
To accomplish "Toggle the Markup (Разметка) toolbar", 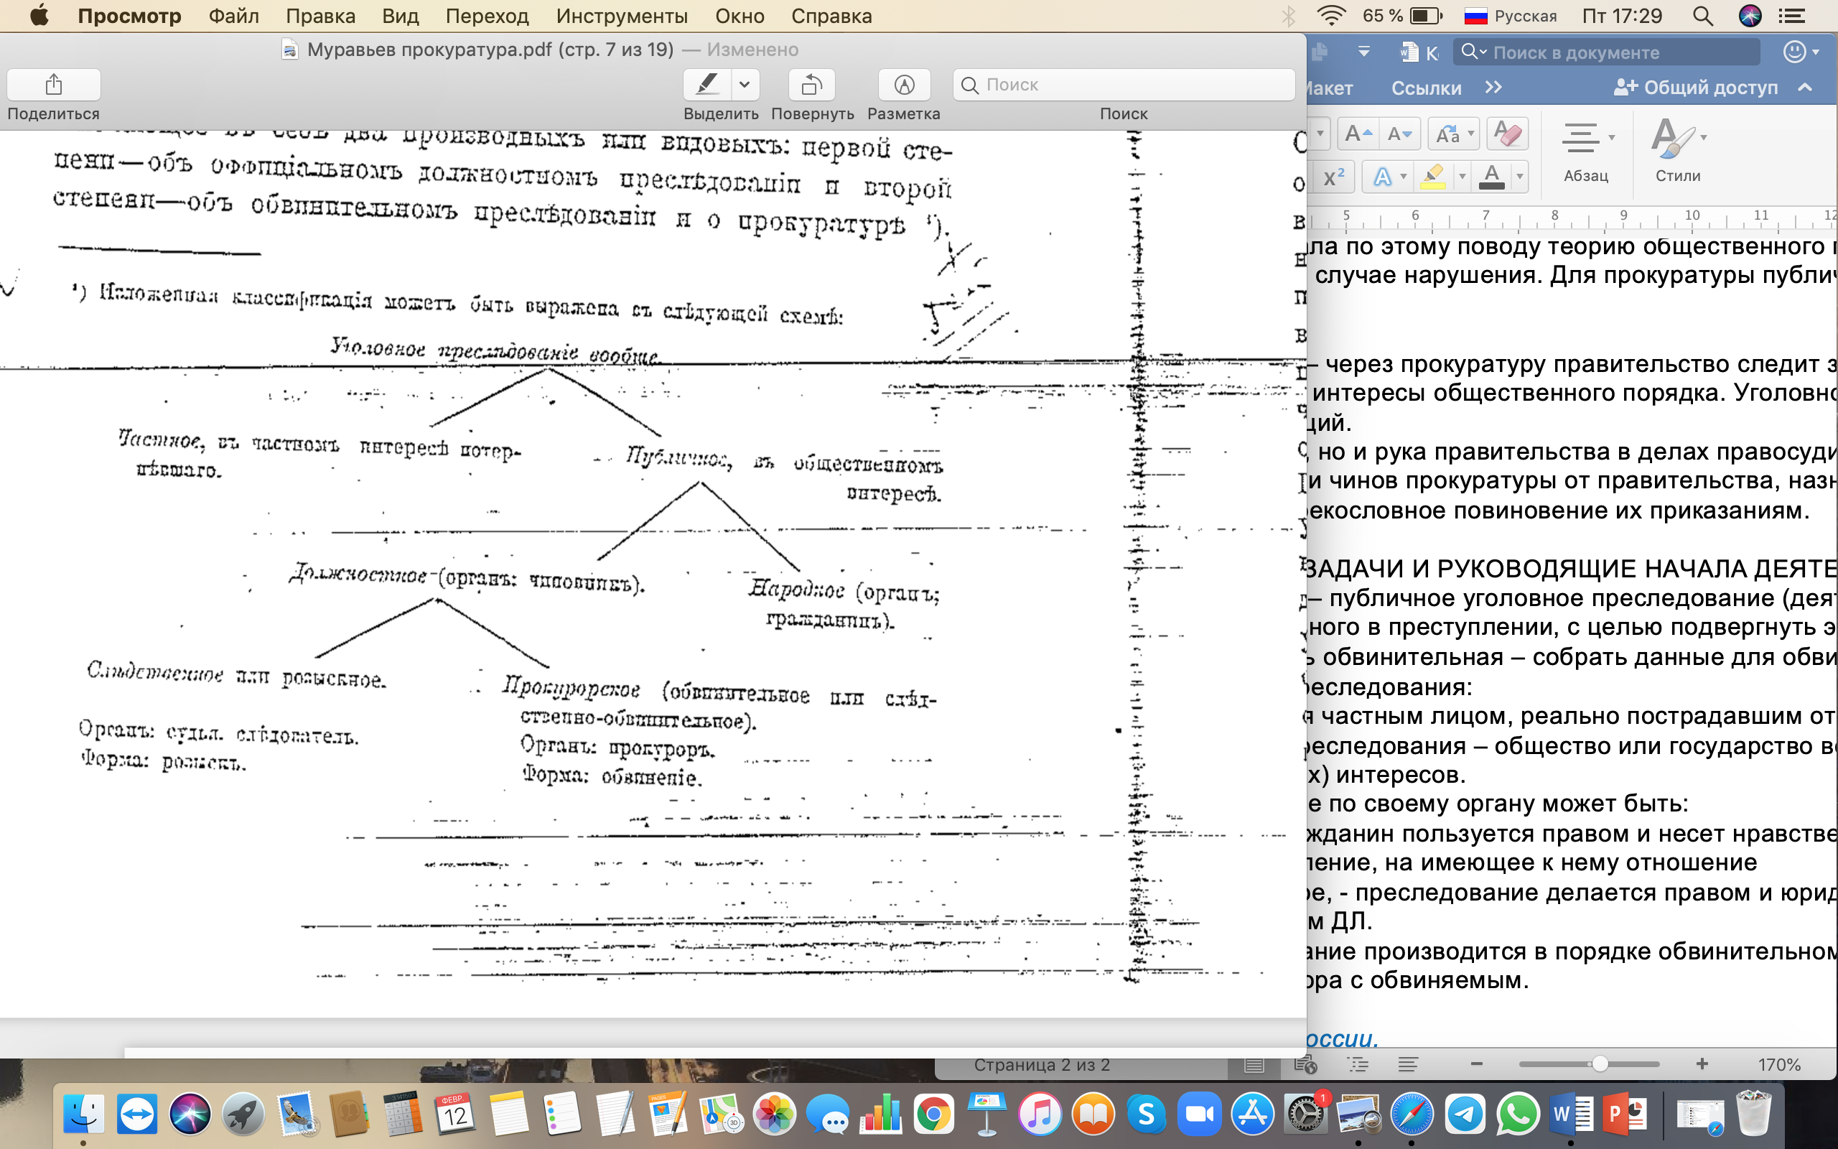I will click(x=904, y=84).
